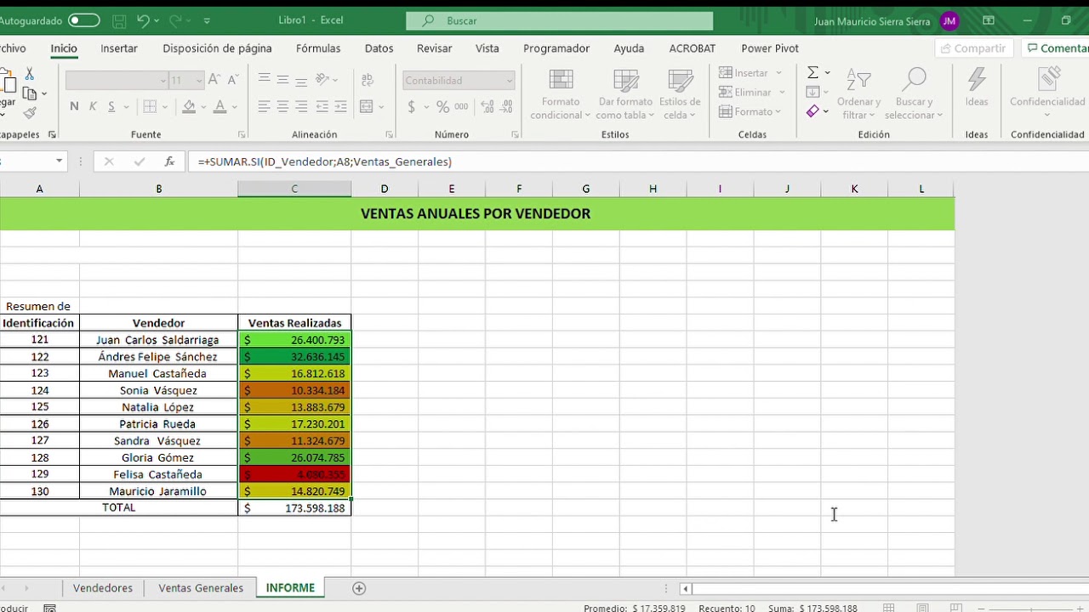Increase decimal places
The width and height of the screenshot is (1089, 612).
point(488,106)
